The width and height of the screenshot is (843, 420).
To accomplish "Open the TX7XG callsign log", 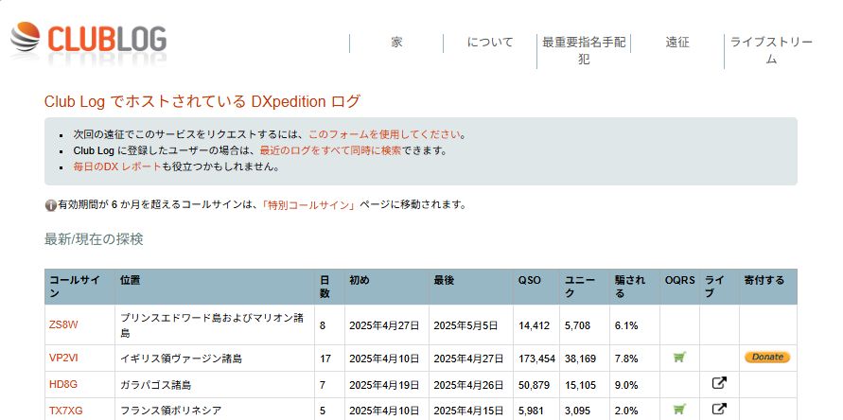I will [65, 411].
